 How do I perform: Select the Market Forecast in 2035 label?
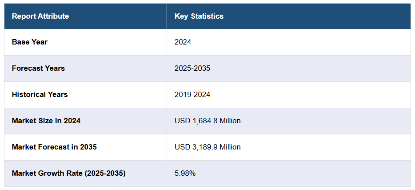tap(54, 147)
